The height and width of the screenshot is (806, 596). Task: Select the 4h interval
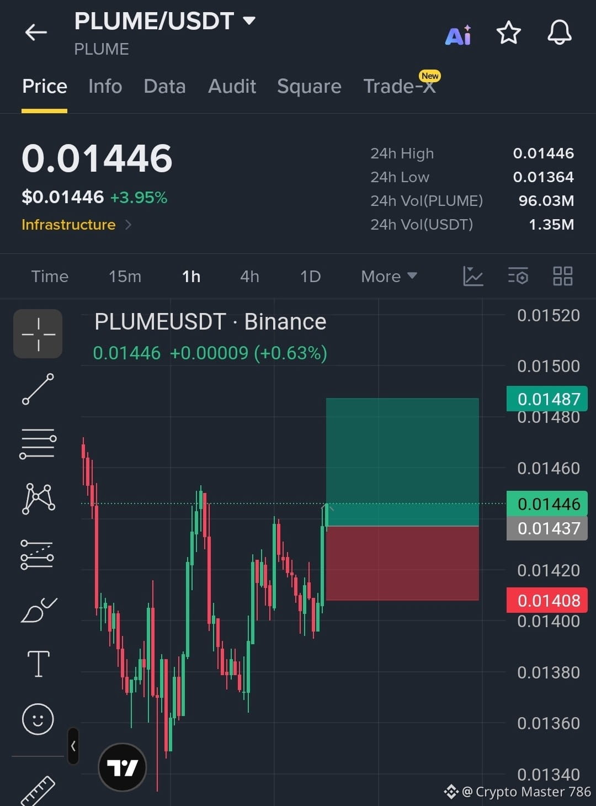click(249, 276)
